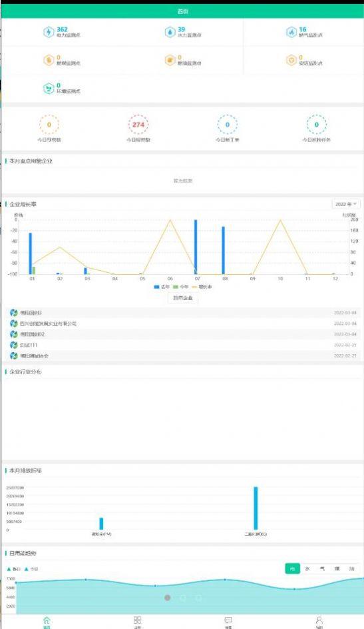This screenshot has width=364, height=629.
Task: Click the water droplet monitoring icon showing 39
Action: (x=170, y=32)
